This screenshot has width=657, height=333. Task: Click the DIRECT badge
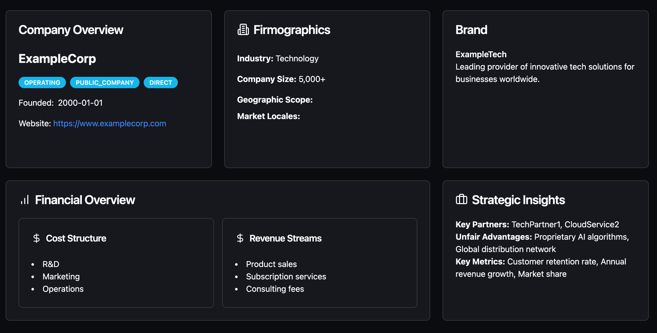coord(161,82)
